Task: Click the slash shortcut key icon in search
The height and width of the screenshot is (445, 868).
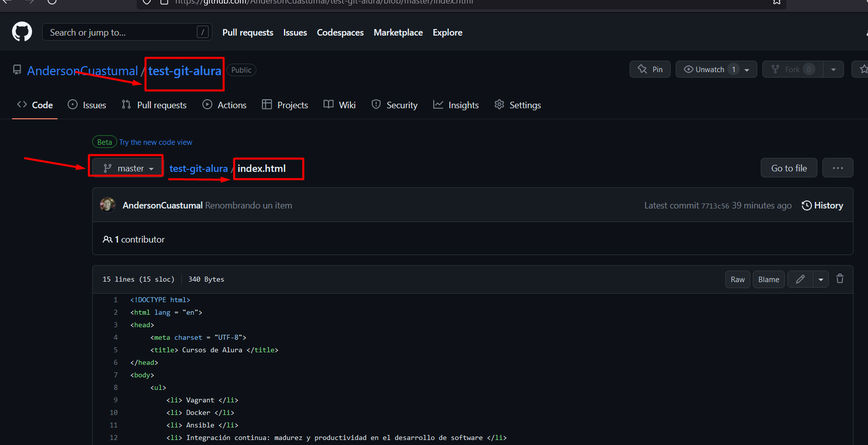Action: pos(202,32)
